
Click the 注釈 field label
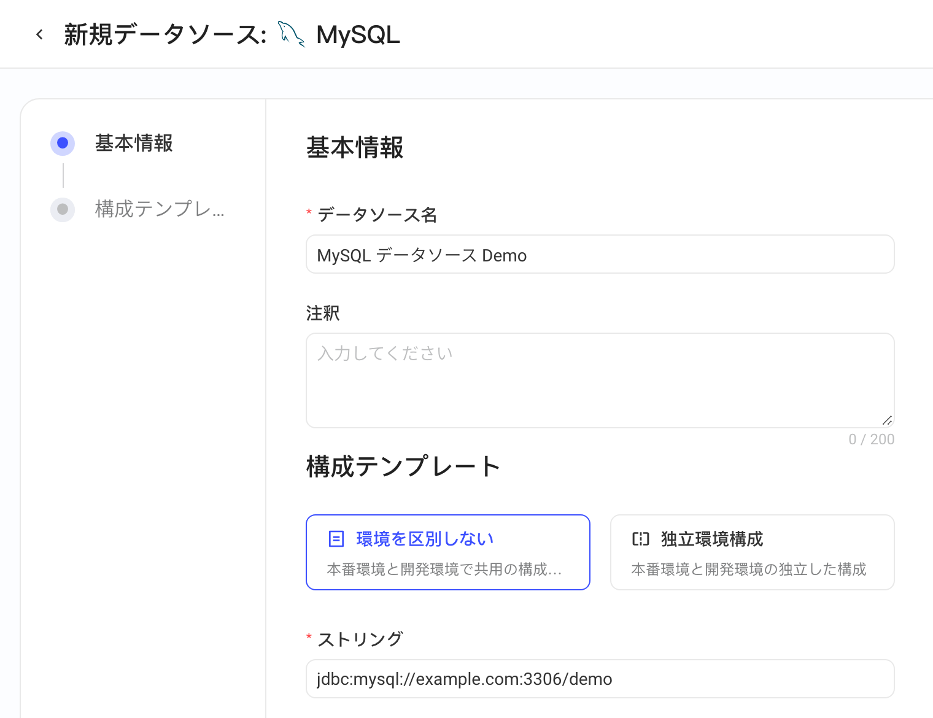coord(323,313)
